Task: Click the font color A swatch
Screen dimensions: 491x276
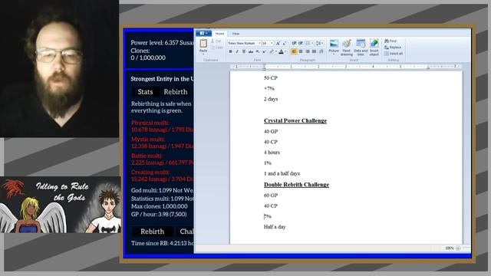Action: tap(281, 51)
